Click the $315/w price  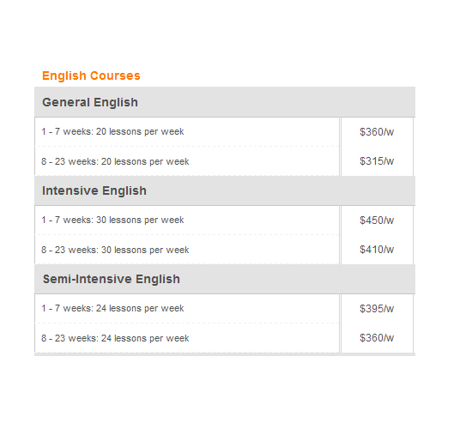click(377, 161)
